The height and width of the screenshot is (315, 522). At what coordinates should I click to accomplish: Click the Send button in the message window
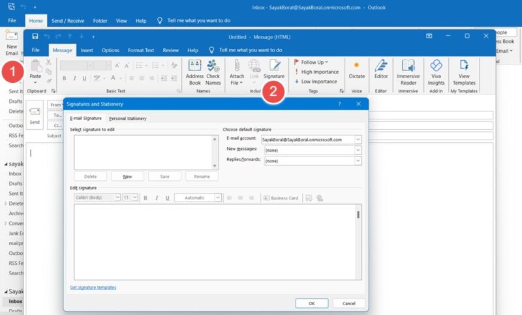click(x=35, y=115)
